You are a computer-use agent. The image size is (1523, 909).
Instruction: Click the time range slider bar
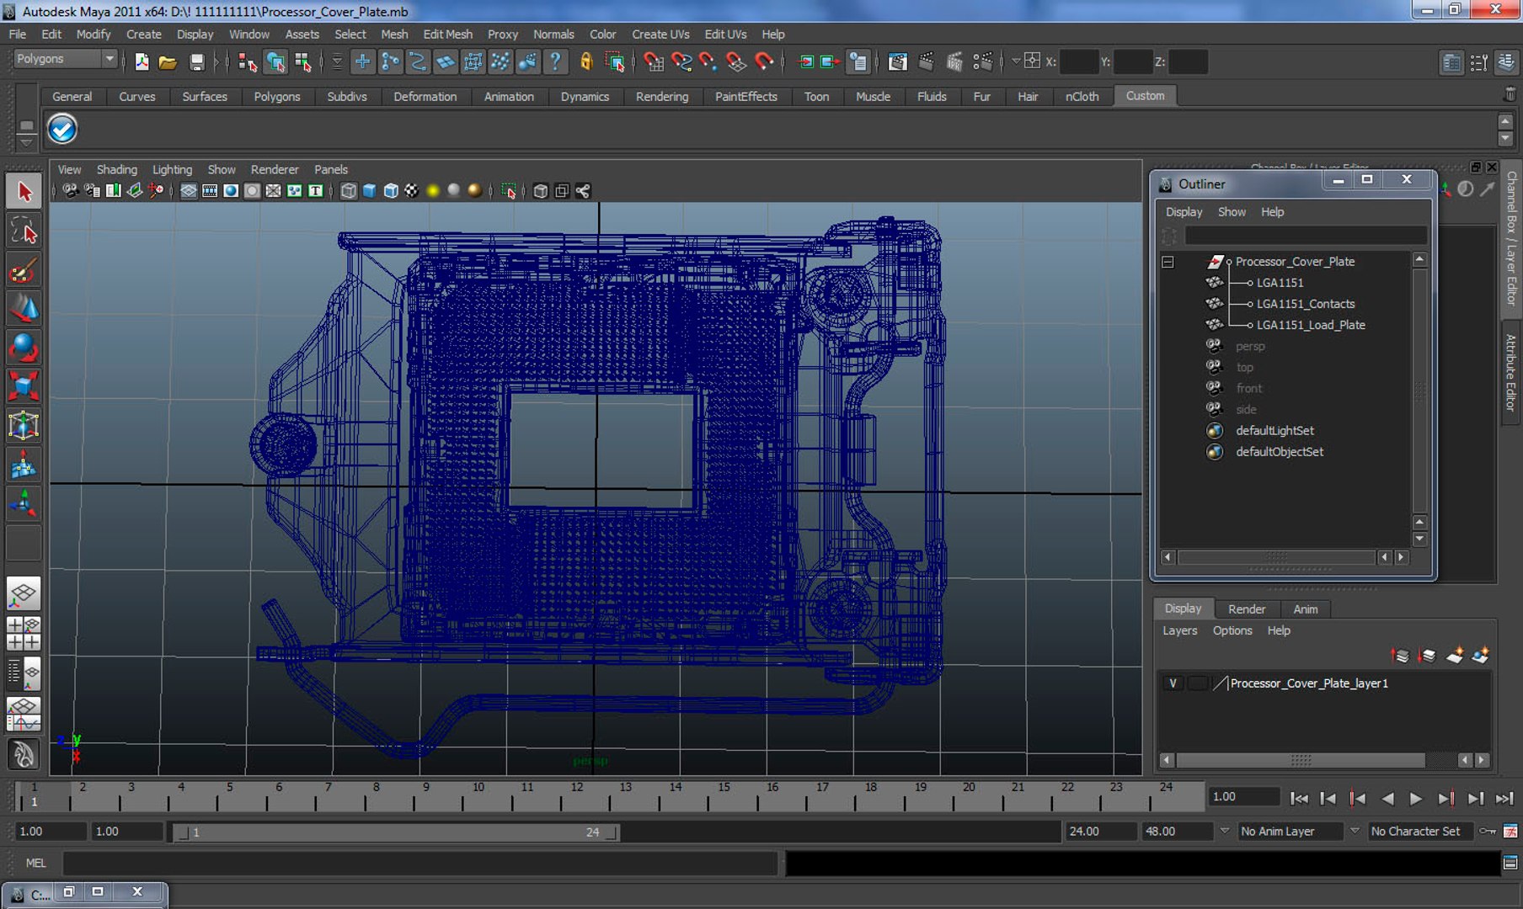[x=395, y=832]
